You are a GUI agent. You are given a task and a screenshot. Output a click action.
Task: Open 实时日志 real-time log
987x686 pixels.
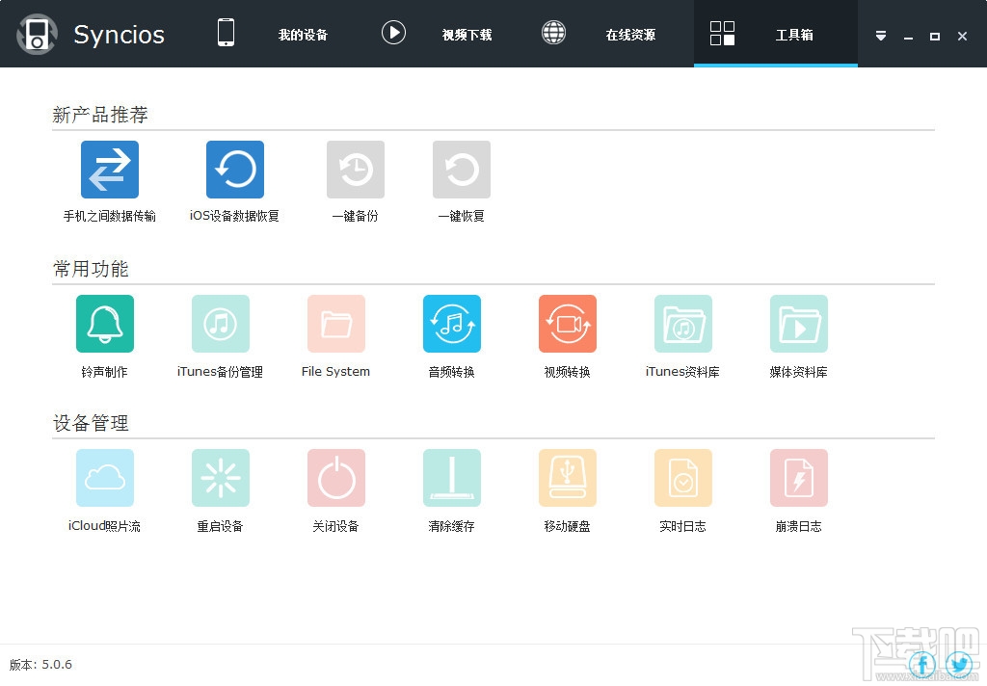[683, 478]
